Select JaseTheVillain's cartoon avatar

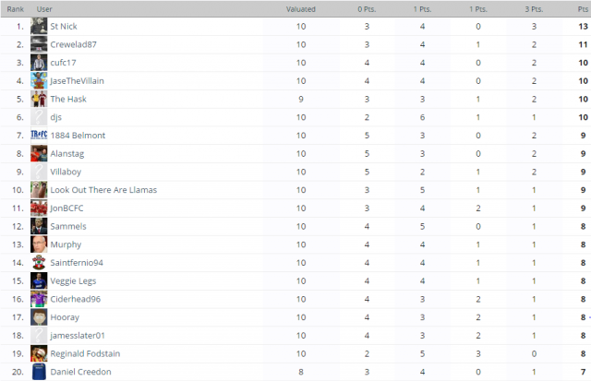(x=39, y=81)
